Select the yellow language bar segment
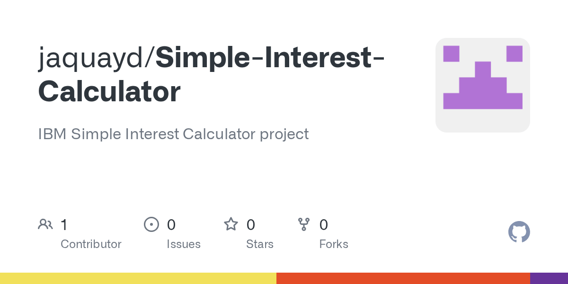This screenshot has height=284, width=568. point(138,278)
